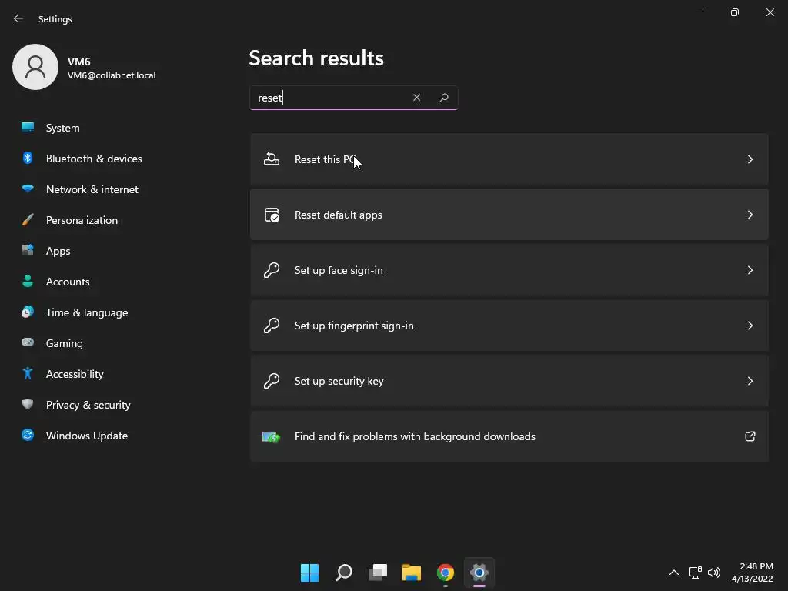Show hidden system tray icons
Viewport: 788px width, 591px height.
pyautogui.click(x=673, y=573)
